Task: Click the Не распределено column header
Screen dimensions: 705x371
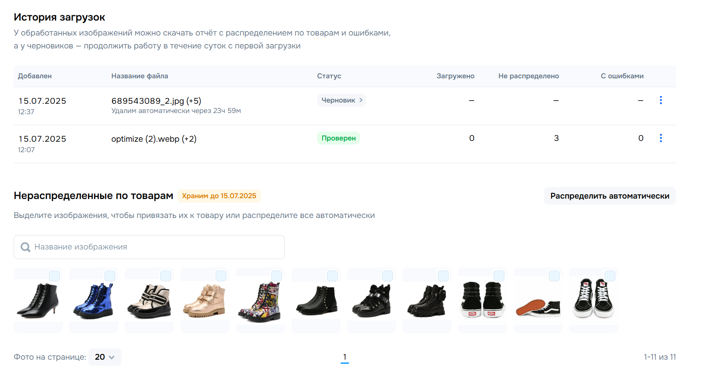Action: (528, 76)
